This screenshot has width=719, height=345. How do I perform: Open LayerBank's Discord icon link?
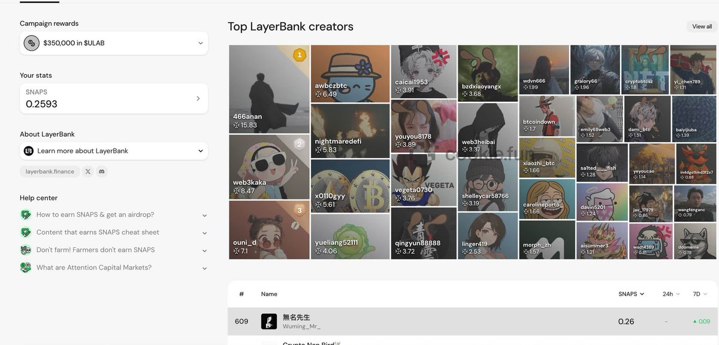[102, 171]
